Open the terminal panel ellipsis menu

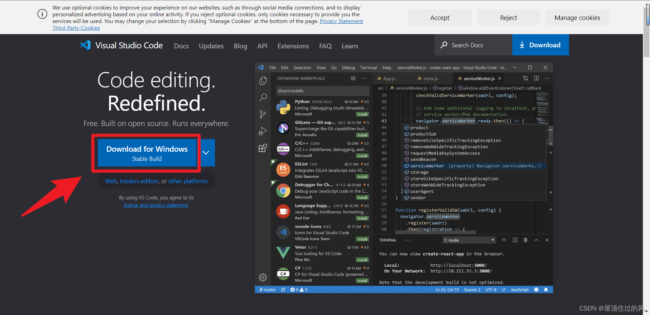pyautogui.click(x=408, y=240)
